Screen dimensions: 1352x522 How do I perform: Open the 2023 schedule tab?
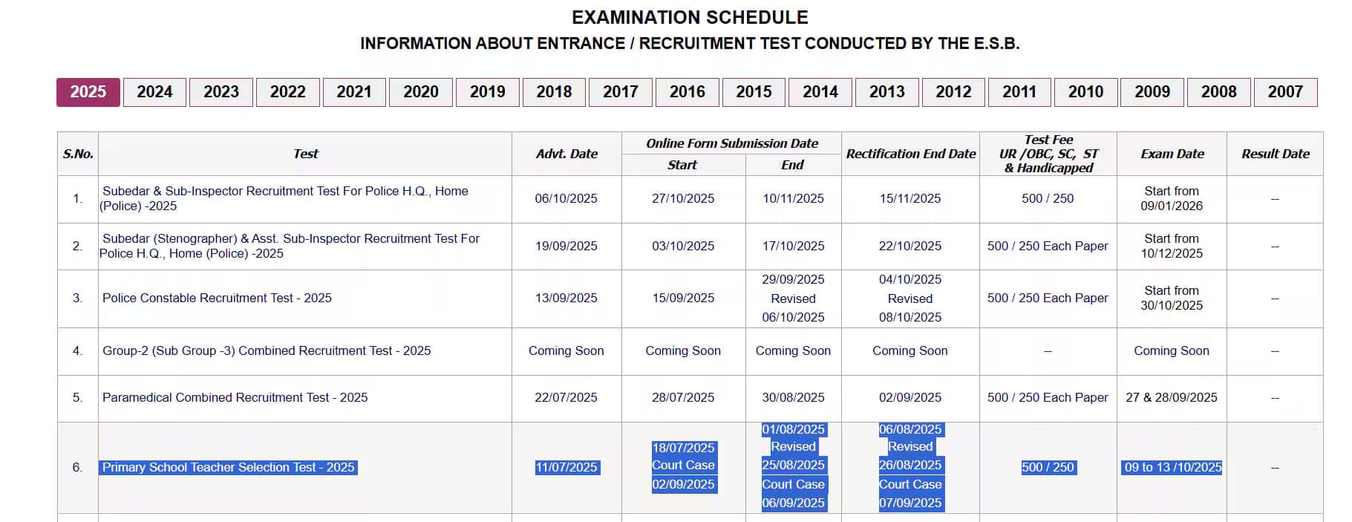pyautogui.click(x=221, y=92)
